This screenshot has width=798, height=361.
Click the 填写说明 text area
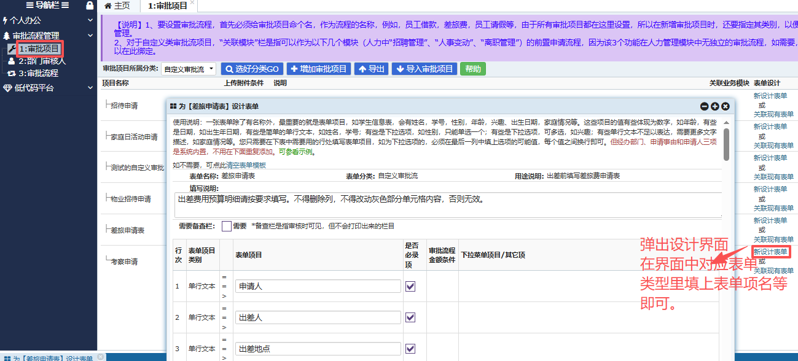[x=448, y=205]
